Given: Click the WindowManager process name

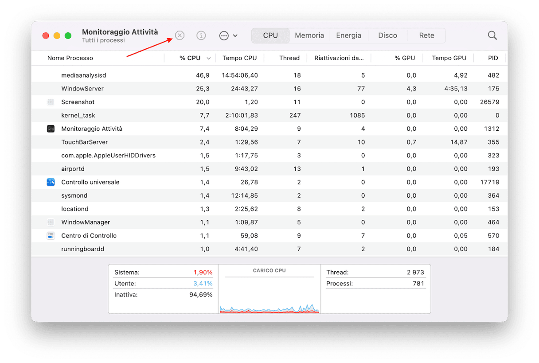Looking at the screenshot, I should [x=86, y=222].
